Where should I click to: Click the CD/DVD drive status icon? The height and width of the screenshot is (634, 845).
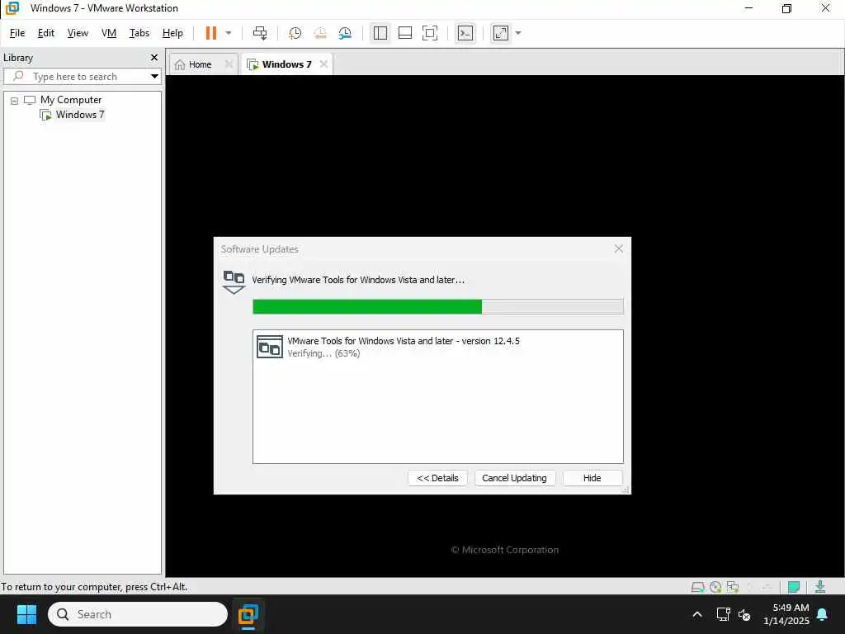[x=715, y=587]
